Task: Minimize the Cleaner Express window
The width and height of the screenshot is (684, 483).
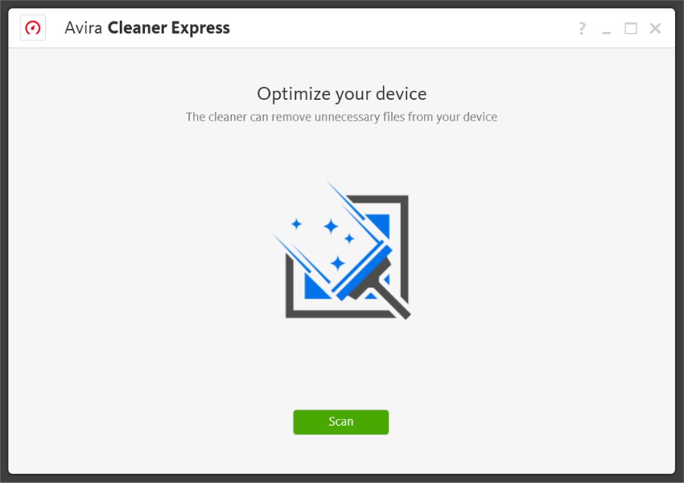Action: pyautogui.click(x=606, y=29)
